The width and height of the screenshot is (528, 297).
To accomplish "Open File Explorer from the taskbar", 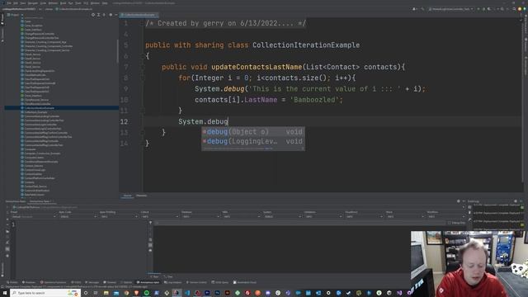I will (x=106, y=293).
